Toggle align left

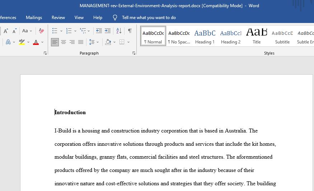[55, 42]
